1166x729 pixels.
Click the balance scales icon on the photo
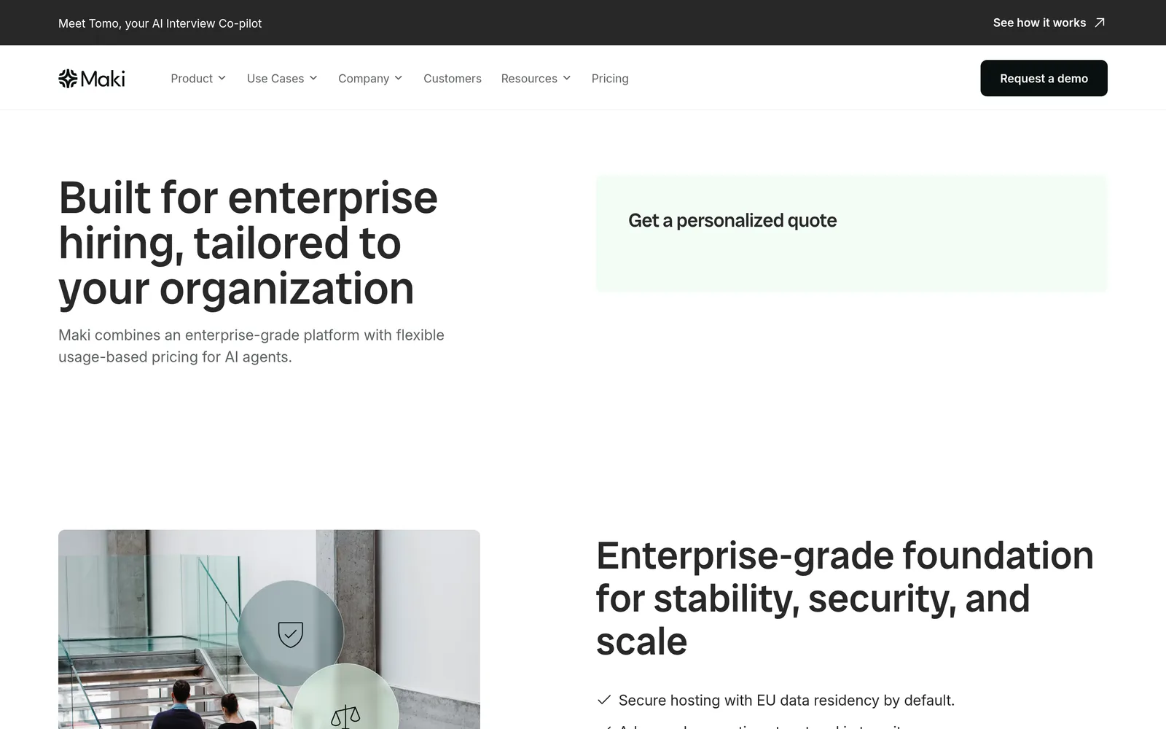click(x=345, y=717)
